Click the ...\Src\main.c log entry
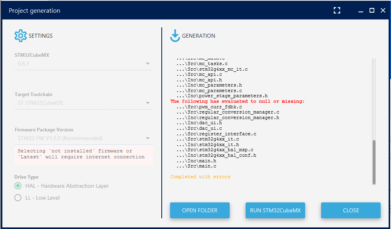Screen dimensions: 391x229 click(196, 166)
